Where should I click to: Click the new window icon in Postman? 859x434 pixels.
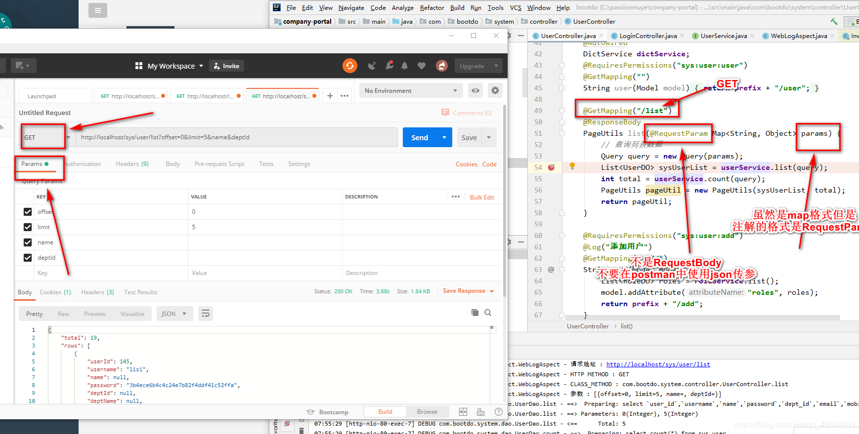pyautogui.click(x=22, y=66)
